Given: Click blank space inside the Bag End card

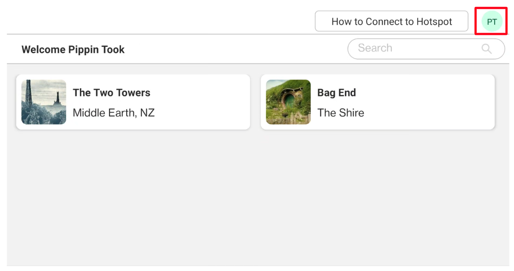Looking at the screenshot, I should tap(433, 102).
